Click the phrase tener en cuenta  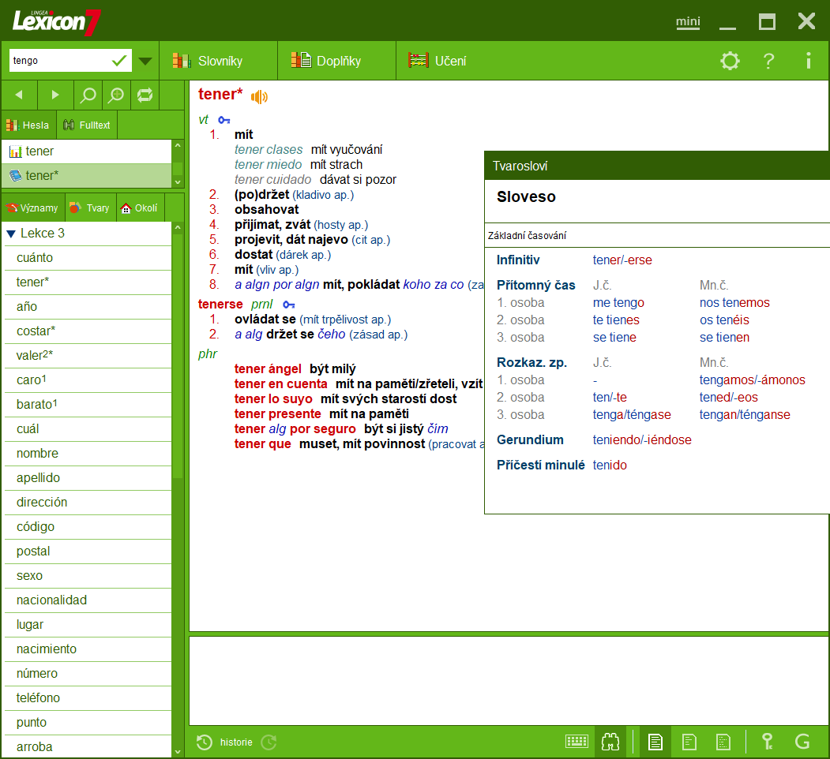click(280, 384)
